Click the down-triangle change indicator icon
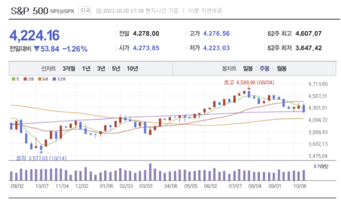341x202 pixels. click(x=37, y=49)
